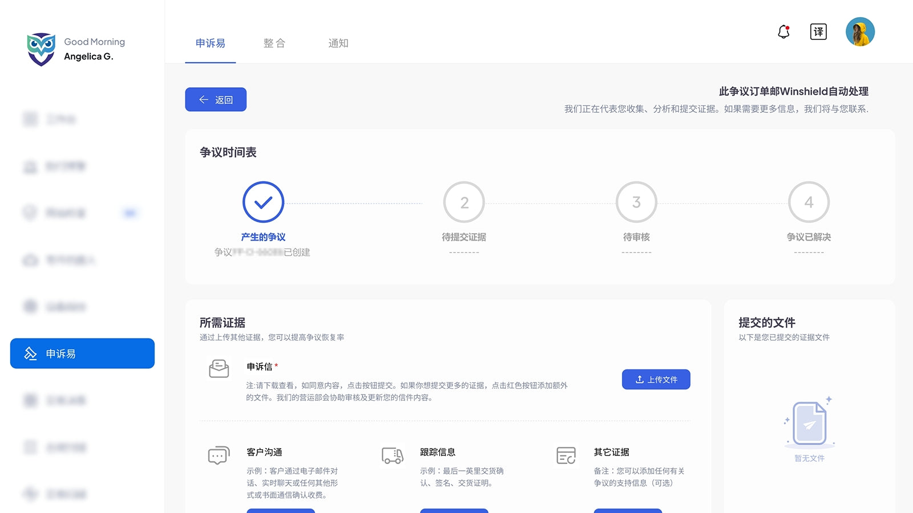Click the 提交的文件 heading
This screenshot has width=913, height=513.
[767, 323]
